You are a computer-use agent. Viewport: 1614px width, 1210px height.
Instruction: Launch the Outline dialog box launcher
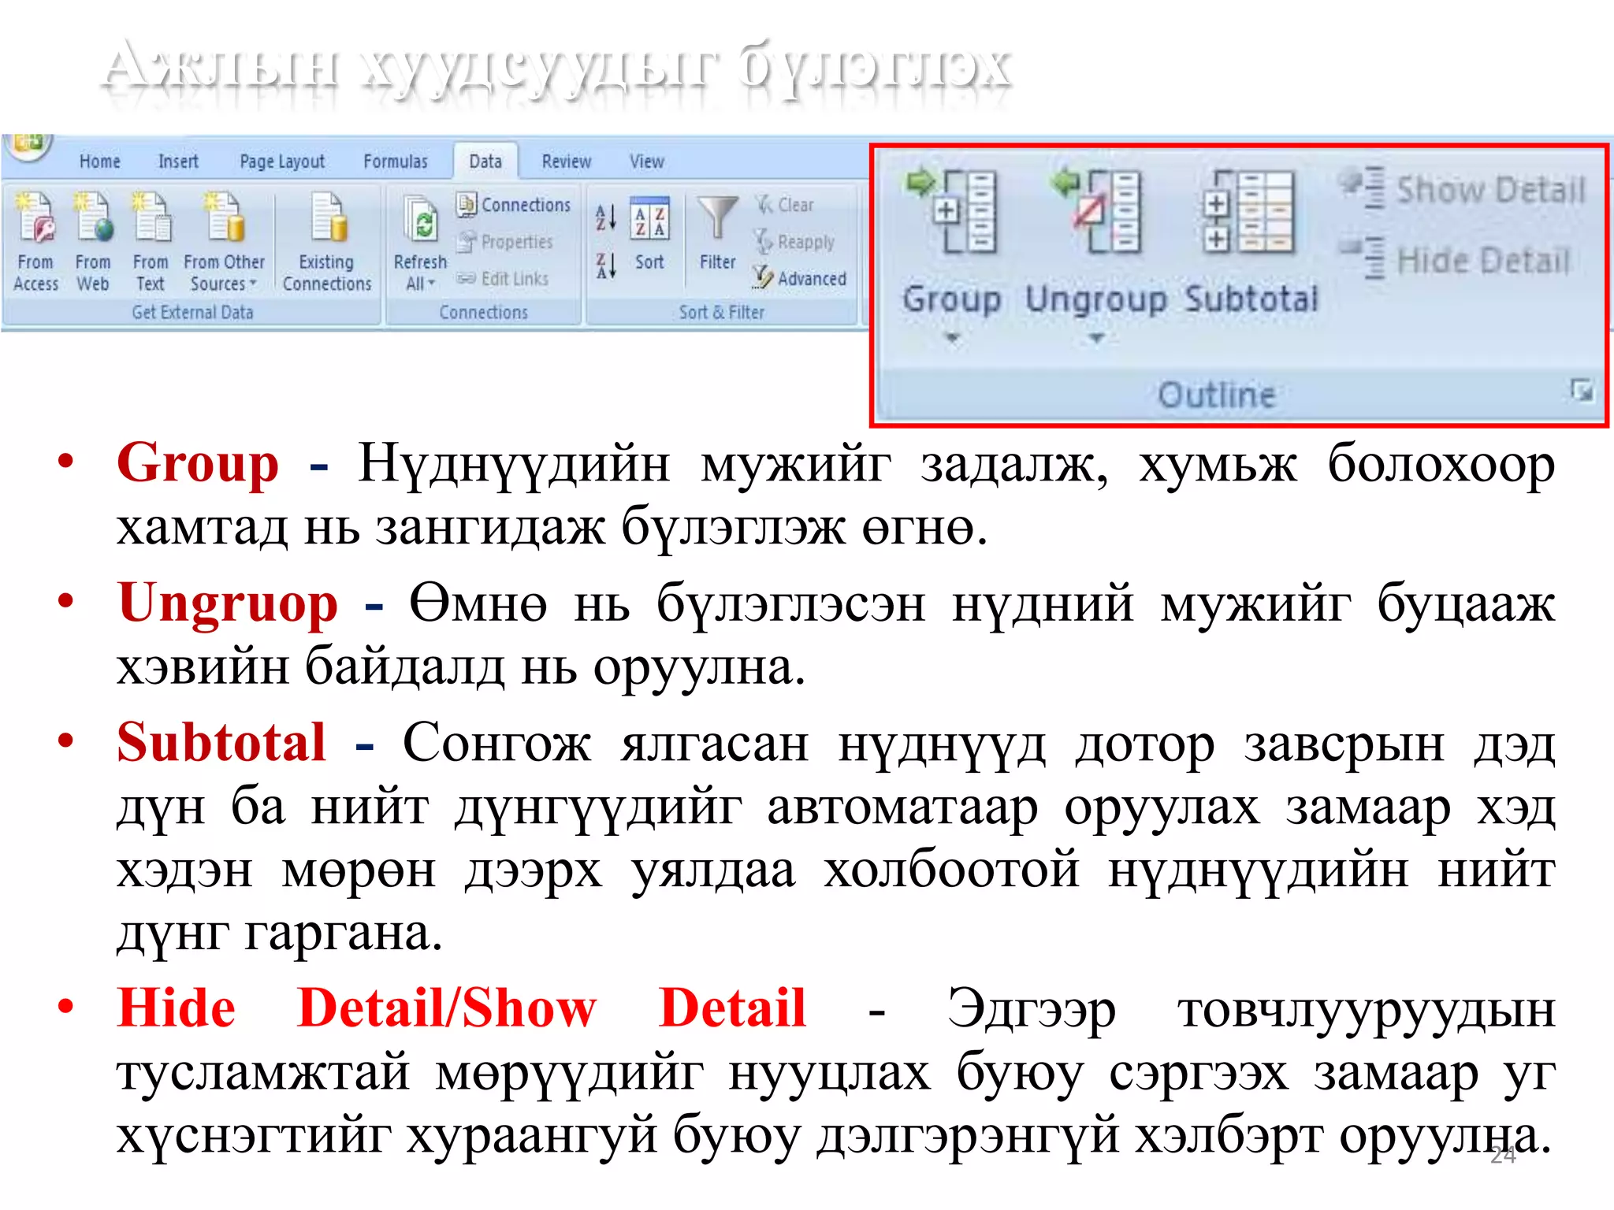pyautogui.click(x=1581, y=391)
